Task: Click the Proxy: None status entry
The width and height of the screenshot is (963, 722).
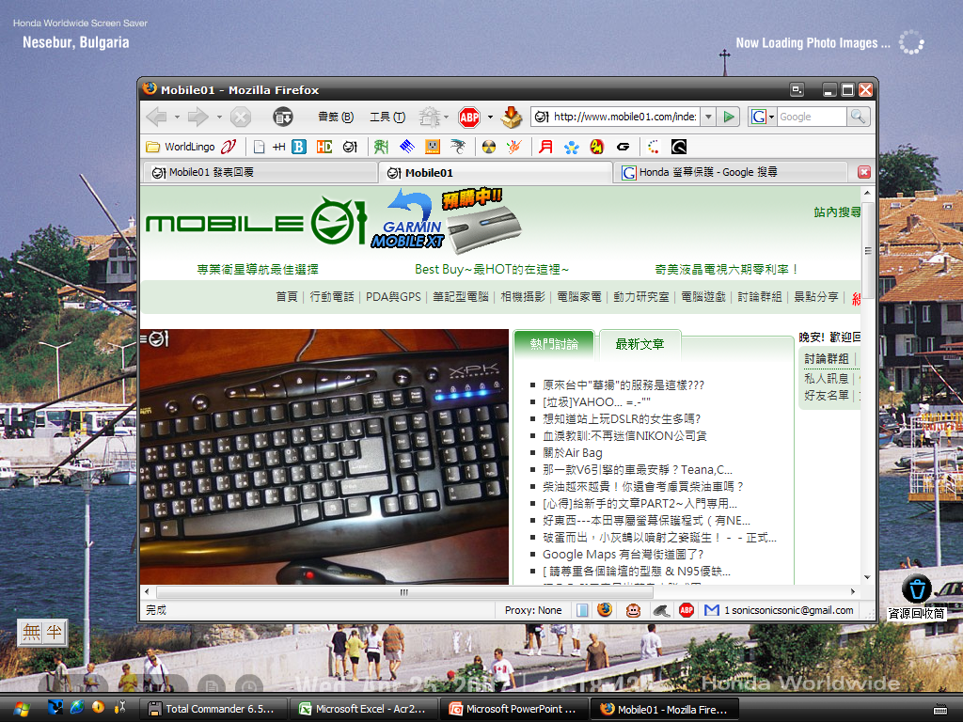Action: tap(533, 610)
